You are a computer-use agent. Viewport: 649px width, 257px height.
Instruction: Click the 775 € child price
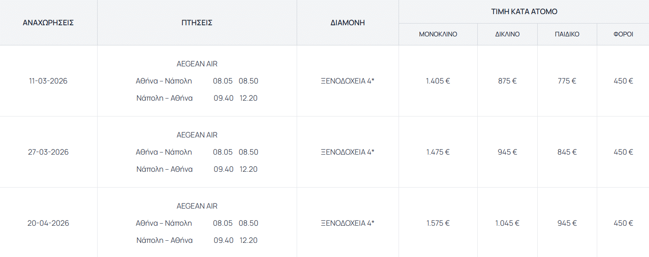(x=567, y=81)
